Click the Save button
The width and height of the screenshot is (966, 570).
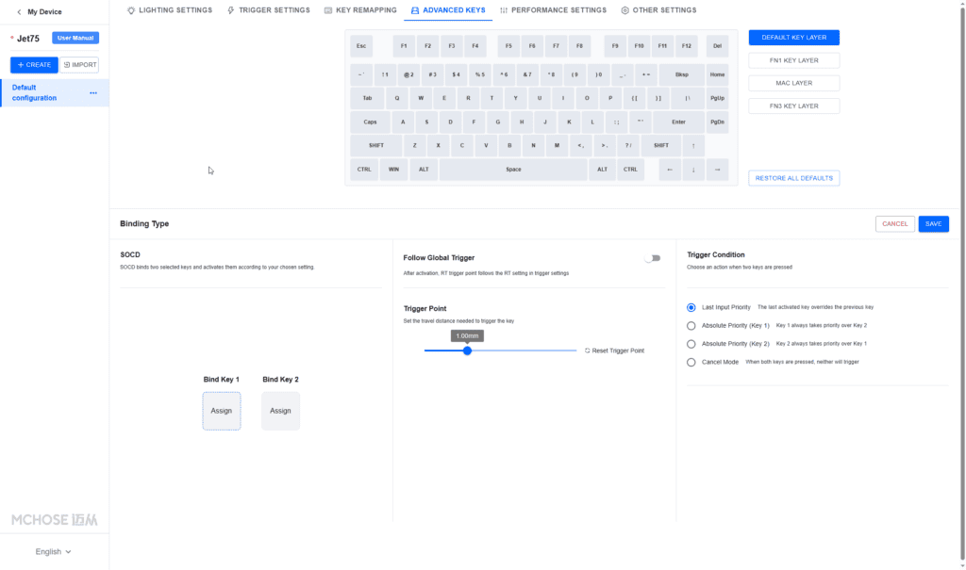(933, 224)
